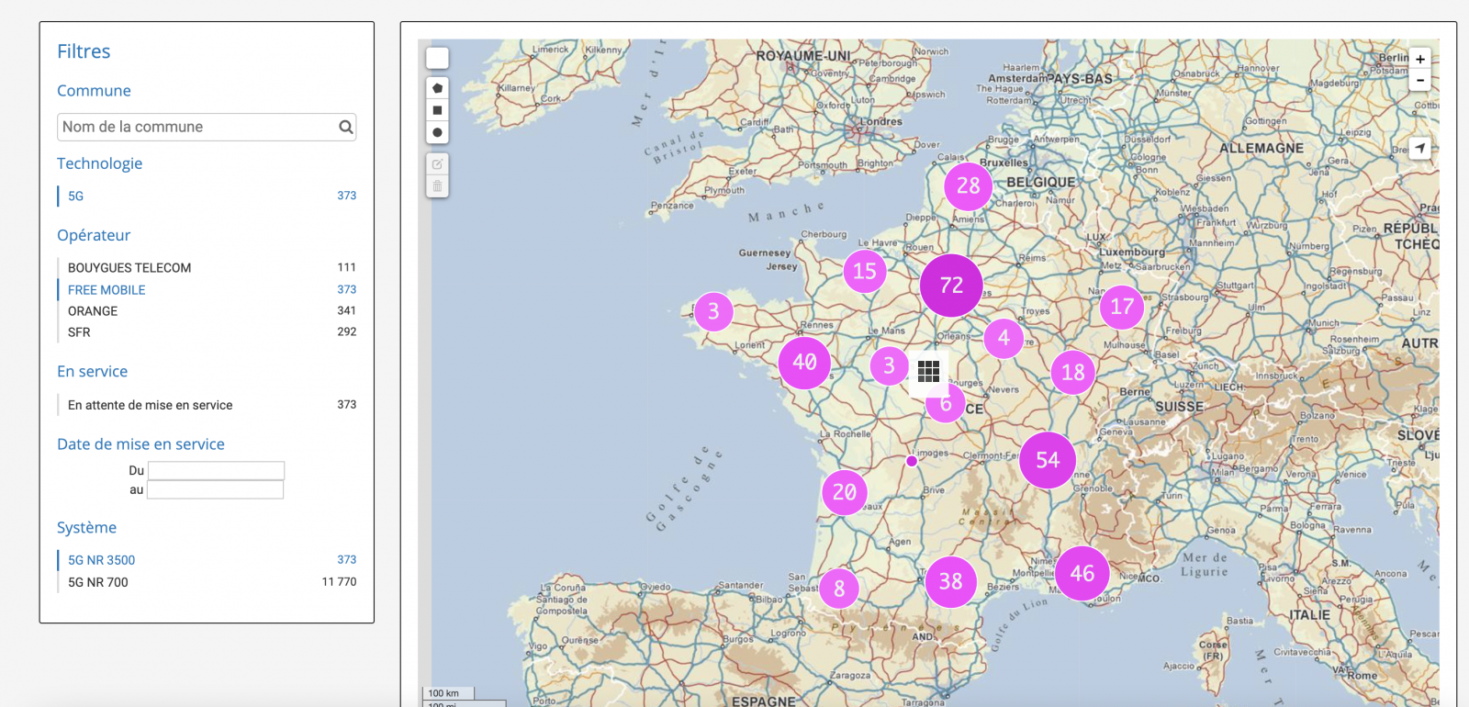Select the rectangle drawing tool
The image size is (1469, 707).
coord(437,110)
